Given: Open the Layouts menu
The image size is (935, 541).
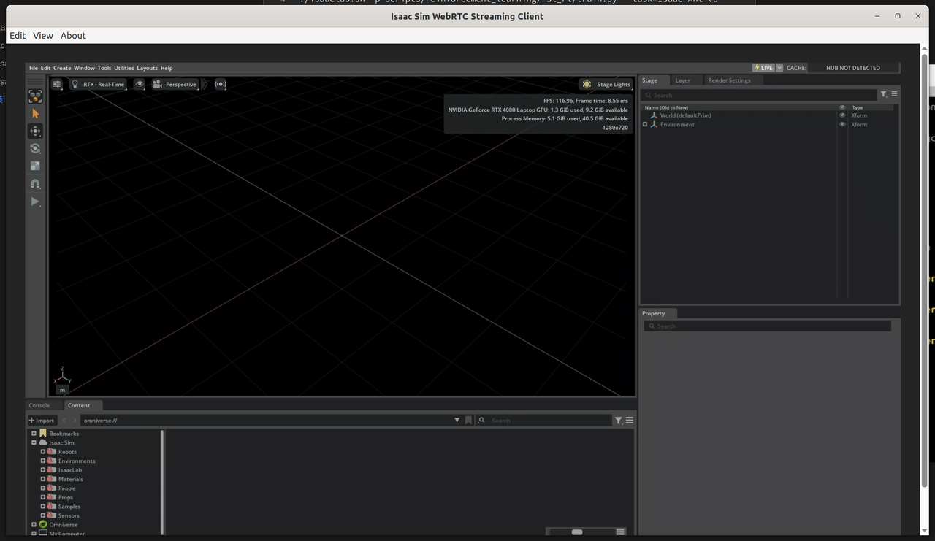Looking at the screenshot, I should click(x=148, y=68).
